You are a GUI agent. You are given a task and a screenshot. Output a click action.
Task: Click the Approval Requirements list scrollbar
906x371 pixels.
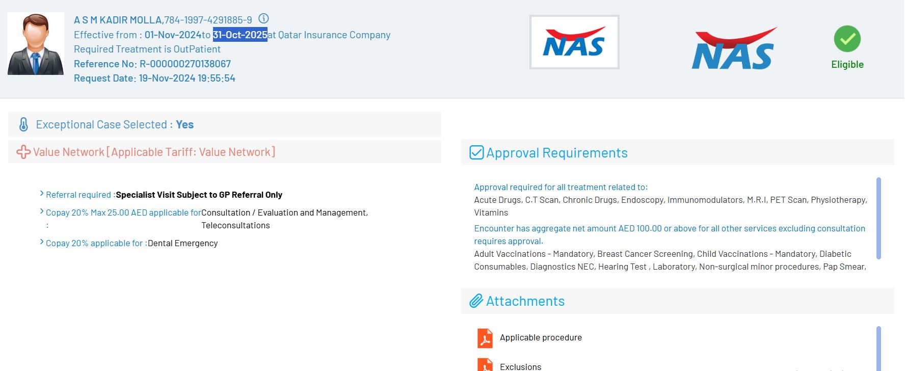tap(878, 218)
